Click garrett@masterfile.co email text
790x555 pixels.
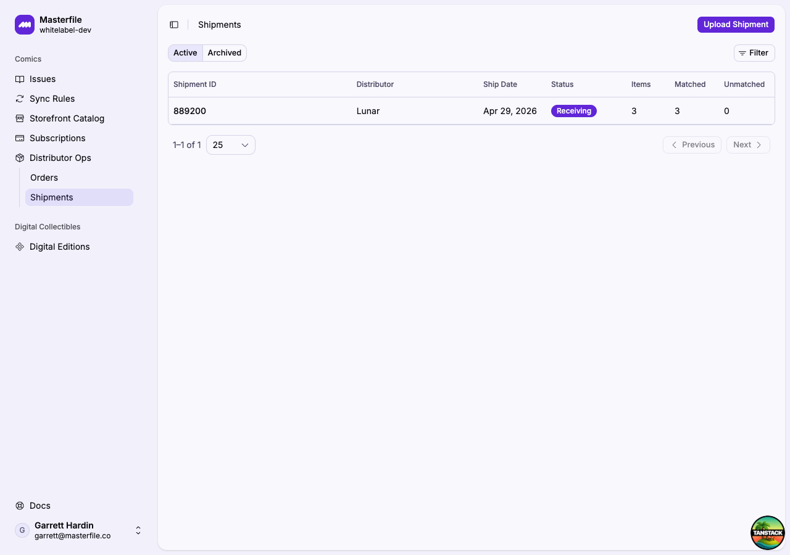[x=73, y=536]
